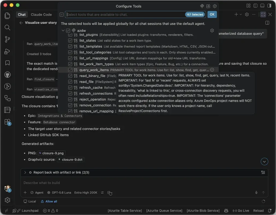The height and width of the screenshot is (215, 276).
Task: Open the closure-9.dot file link
Action: [70, 160]
